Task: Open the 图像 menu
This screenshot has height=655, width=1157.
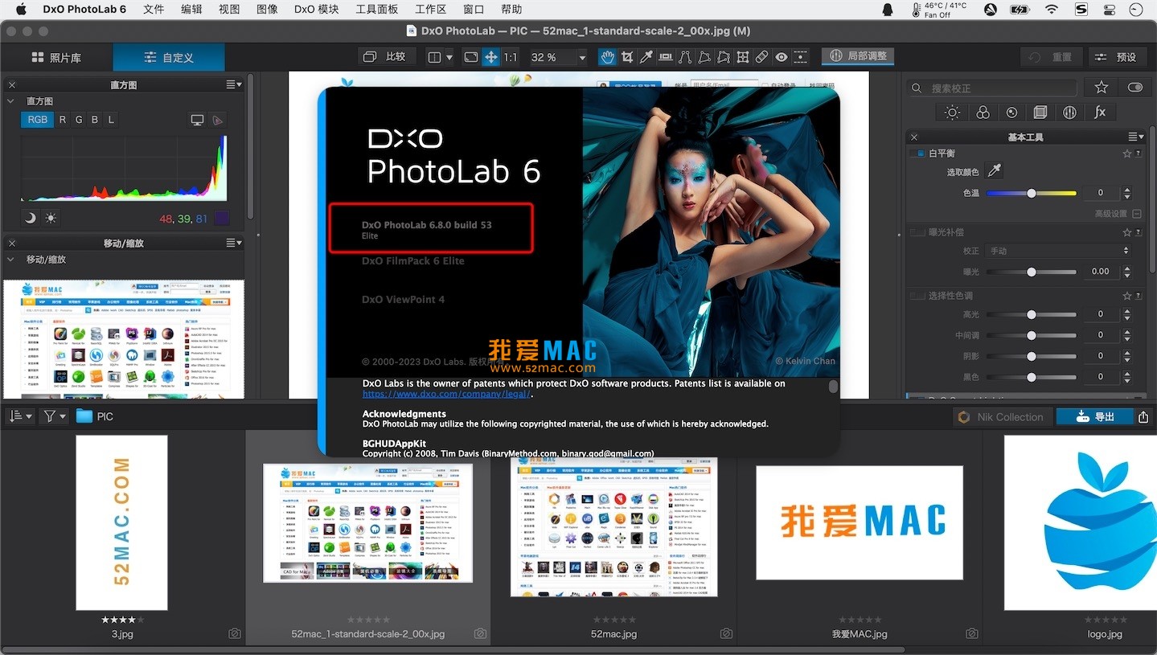Action: [267, 10]
